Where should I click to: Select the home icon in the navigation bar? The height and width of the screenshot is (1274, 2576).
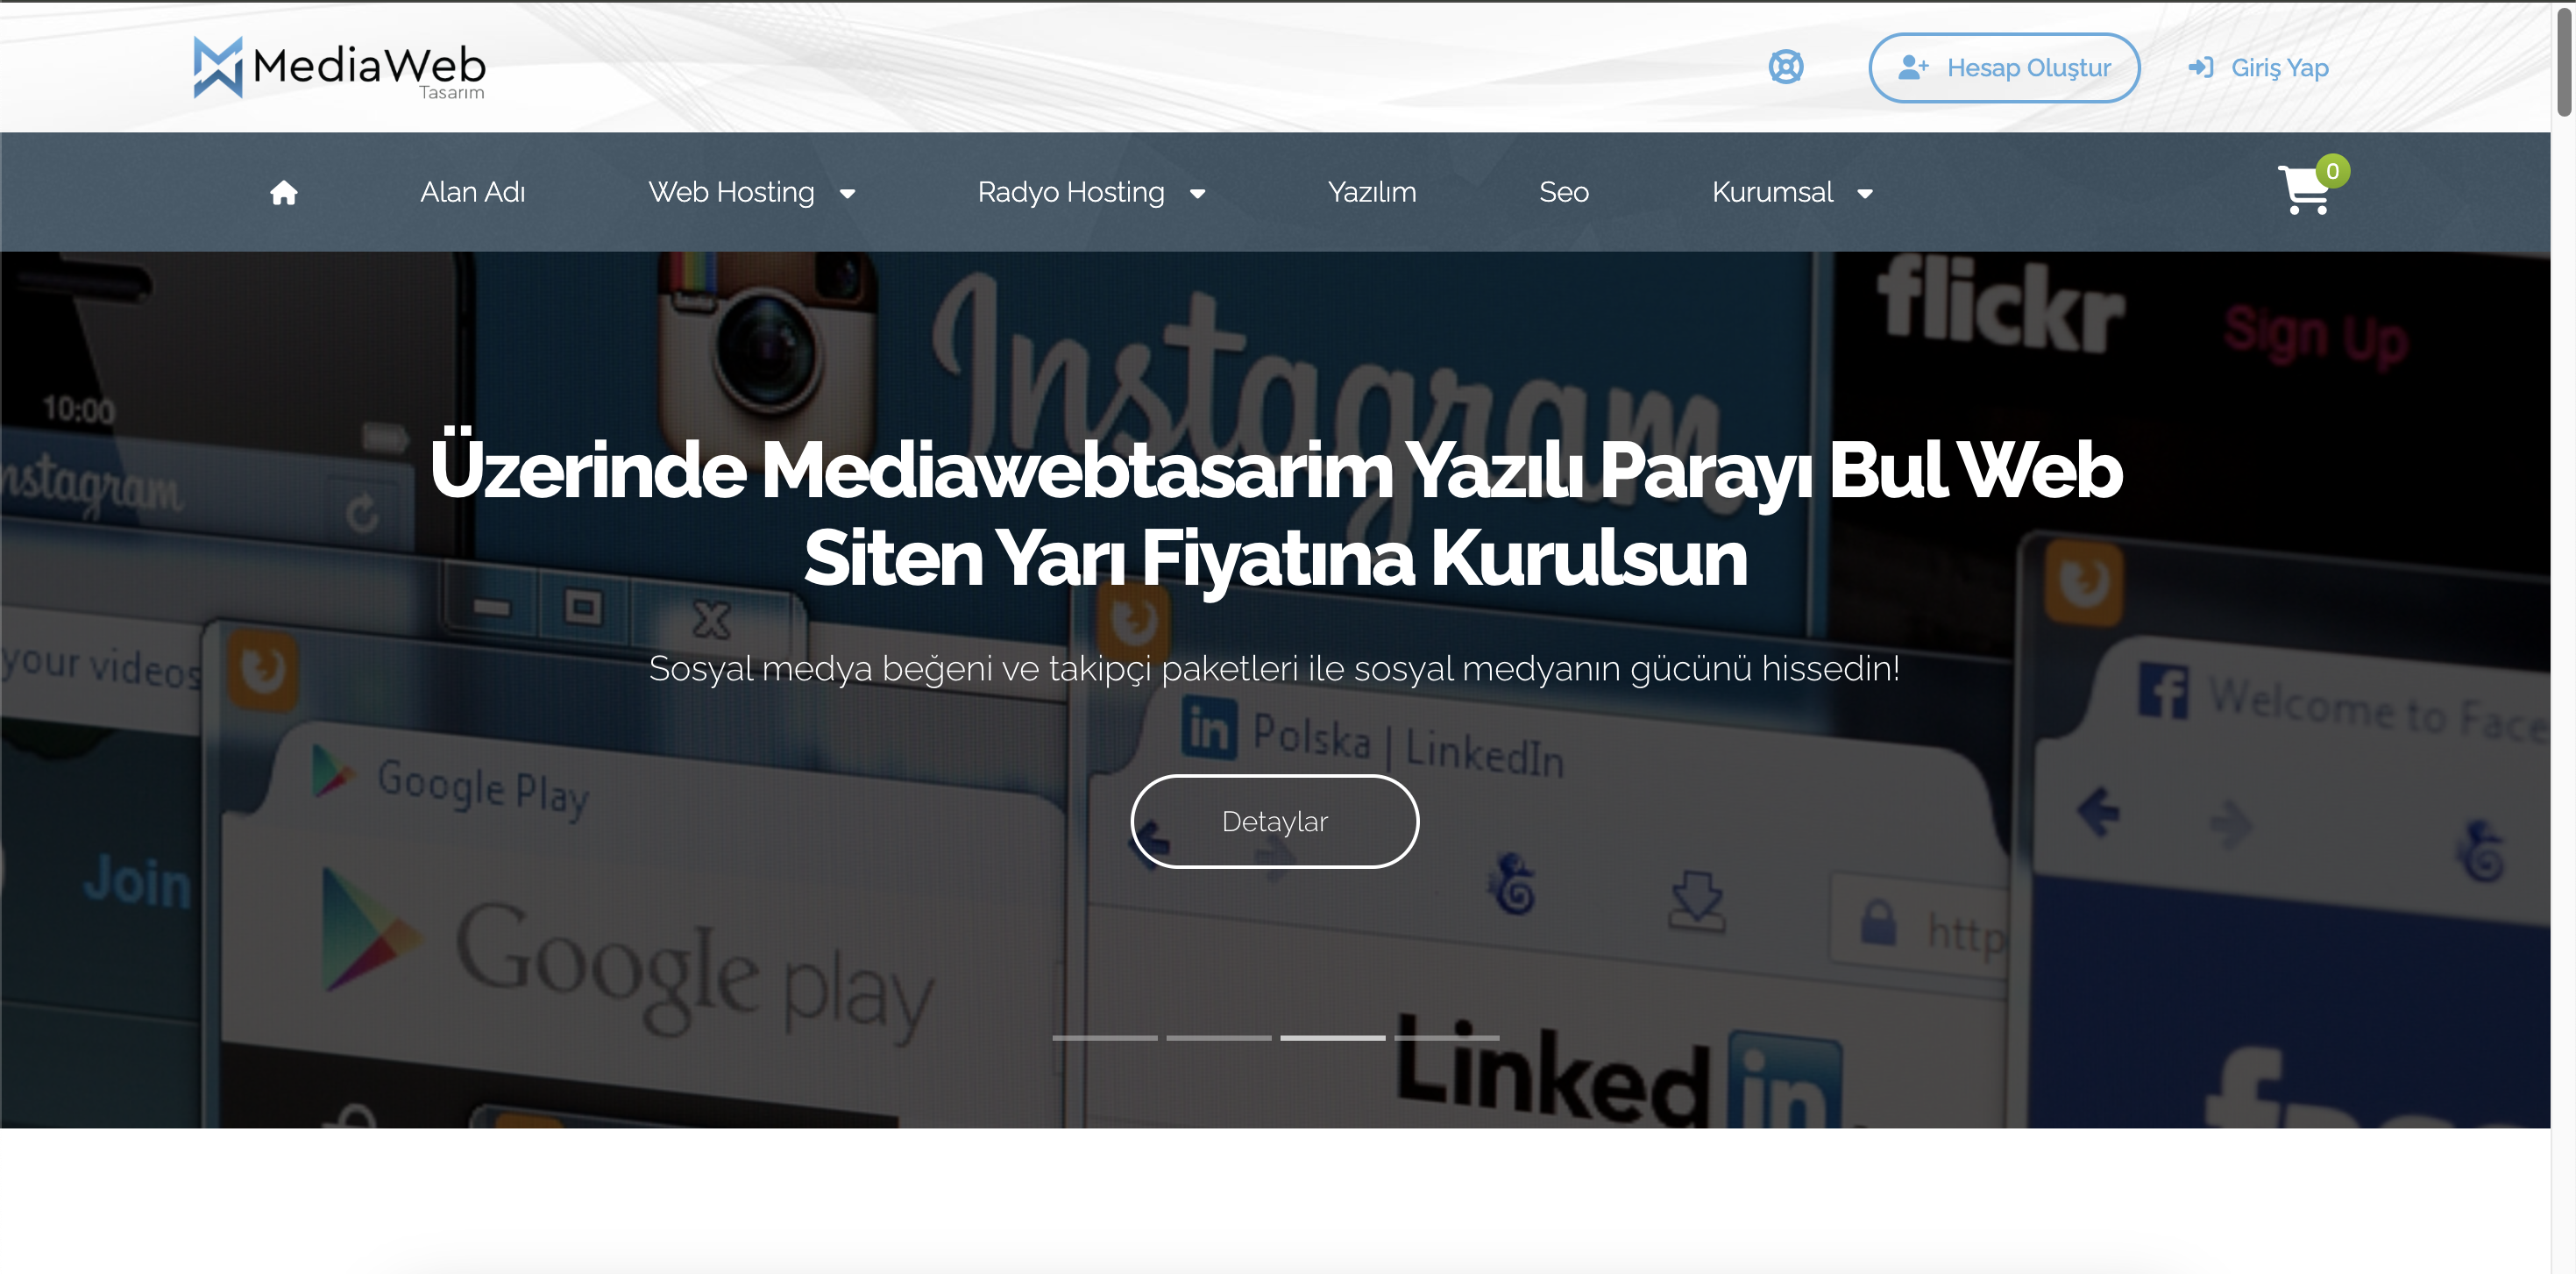click(x=283, y=192)
